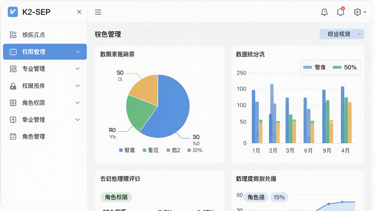Expand the small arrow beside the gear
375x211 pixels.
pyautogui.click(x=365, y=12)
